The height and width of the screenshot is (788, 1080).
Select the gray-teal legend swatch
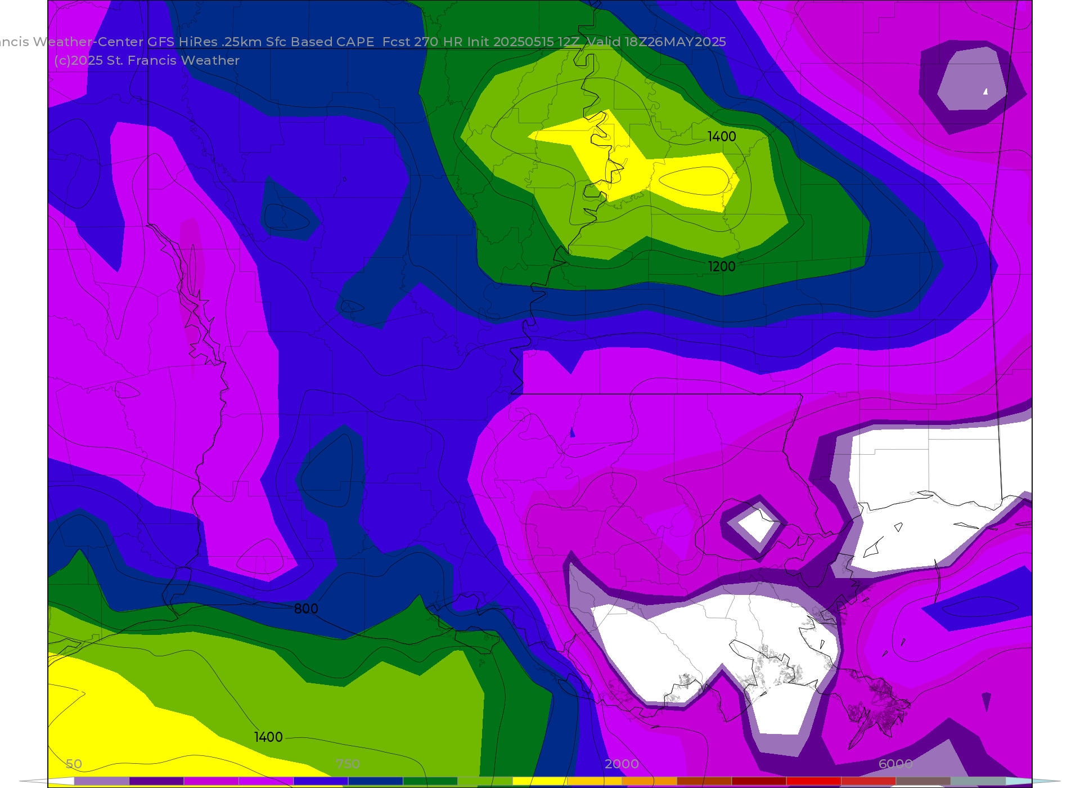[x=978, y=781]
